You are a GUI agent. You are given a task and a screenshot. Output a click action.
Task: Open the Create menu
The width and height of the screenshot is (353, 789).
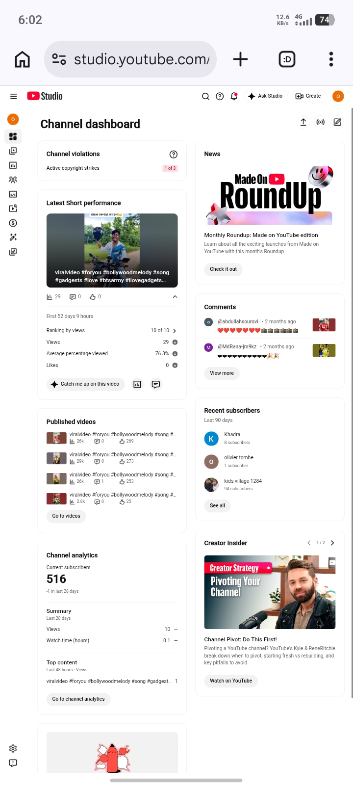pos(308,96)
